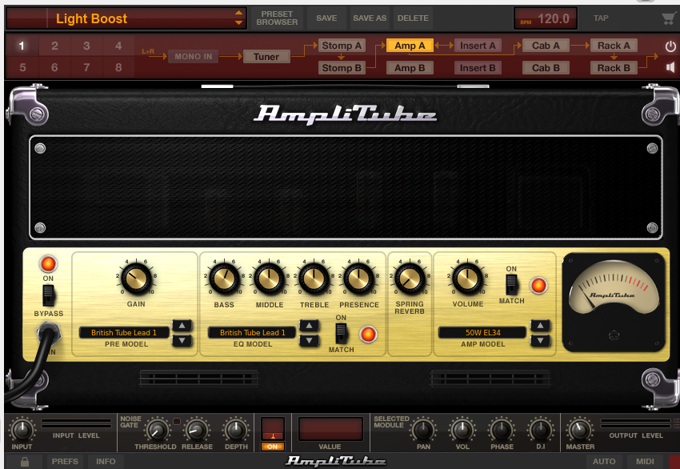Click the SPRING REVERB knob
Image resolution: width=680 pixels, height=469 pixels.
point(410,279)
